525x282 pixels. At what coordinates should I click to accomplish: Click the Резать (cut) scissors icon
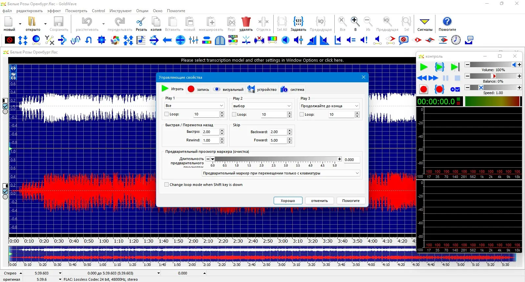[x=141, y=22]
